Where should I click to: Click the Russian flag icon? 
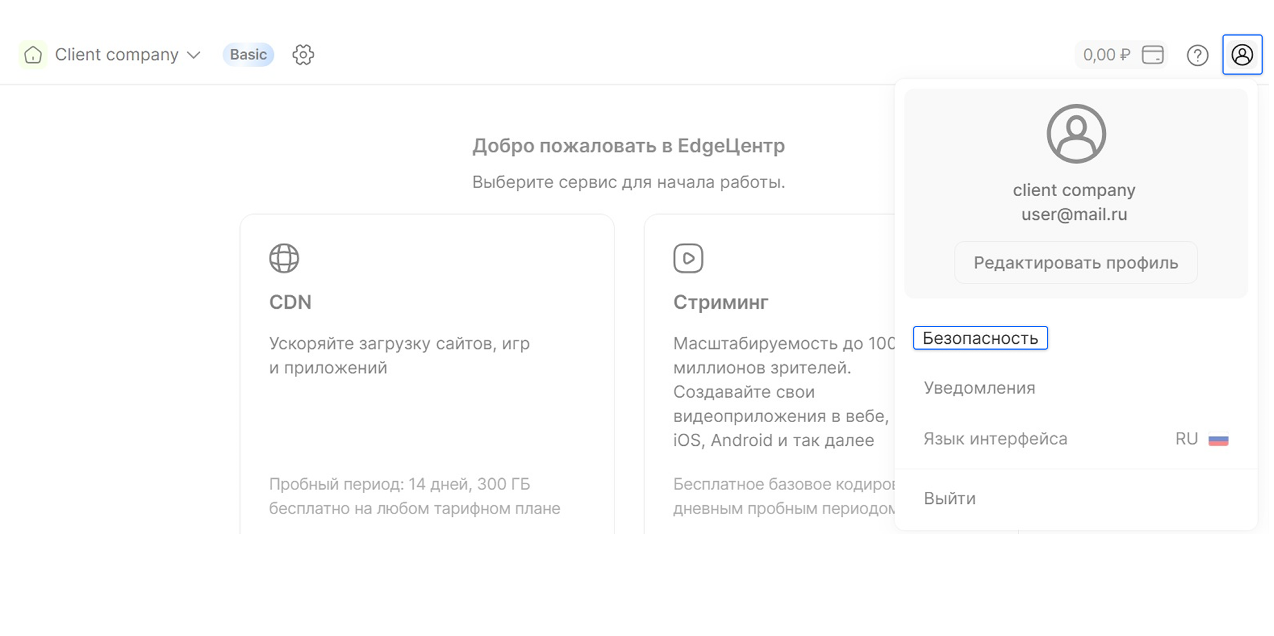click(1218, 440)
